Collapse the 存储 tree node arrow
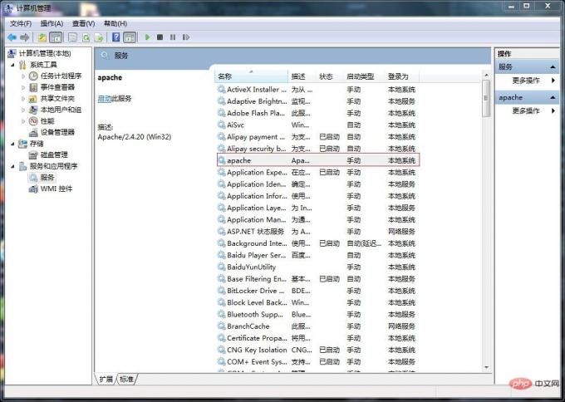 tap(13, 144)
